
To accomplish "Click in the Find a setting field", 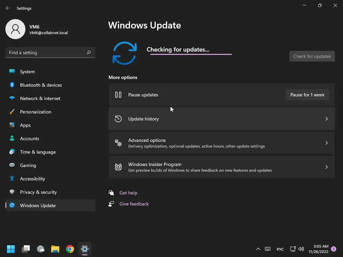I will point(50,53).
